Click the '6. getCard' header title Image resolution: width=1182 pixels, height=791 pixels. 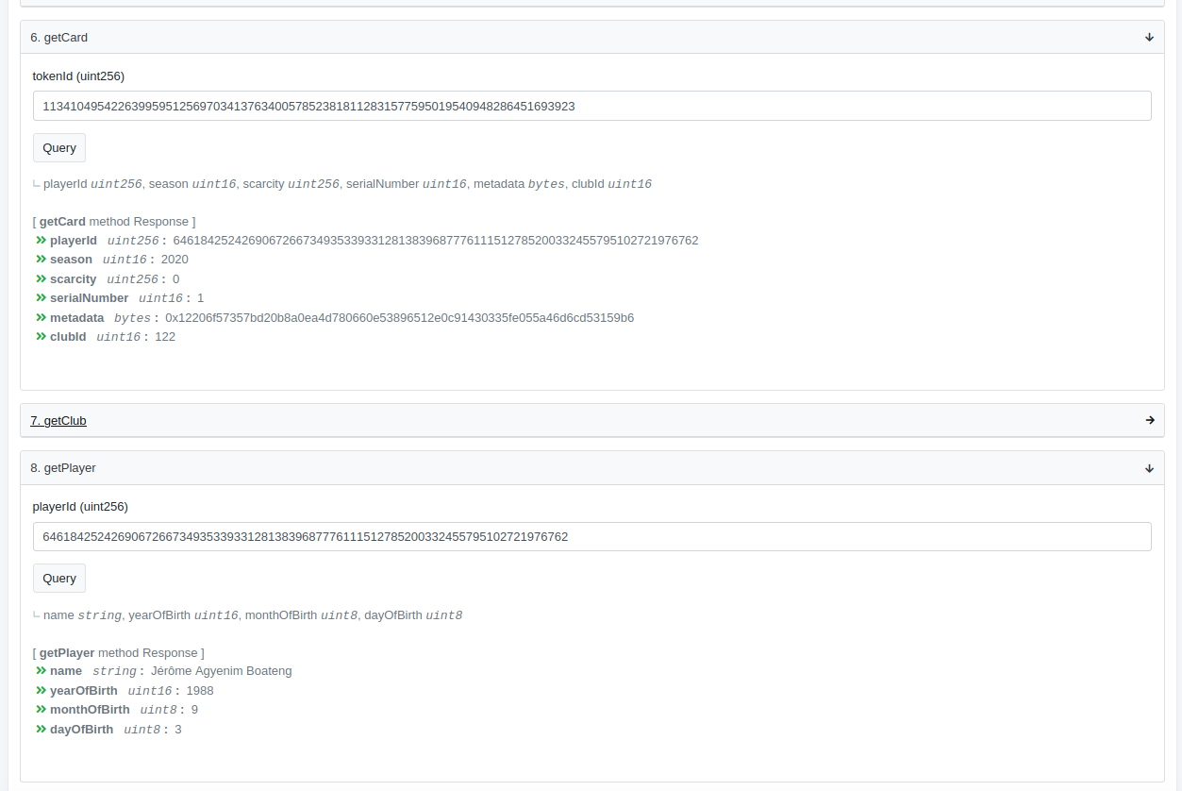(58, 38)
